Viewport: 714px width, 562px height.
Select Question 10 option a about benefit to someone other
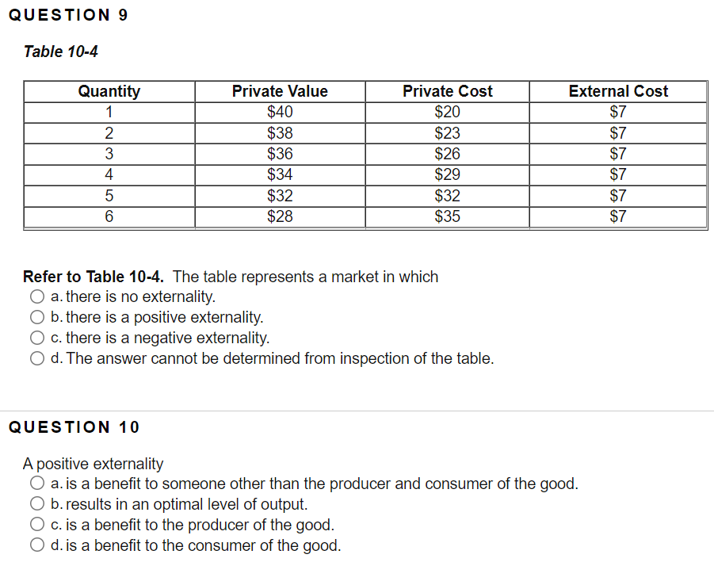(x=37, y=484)
